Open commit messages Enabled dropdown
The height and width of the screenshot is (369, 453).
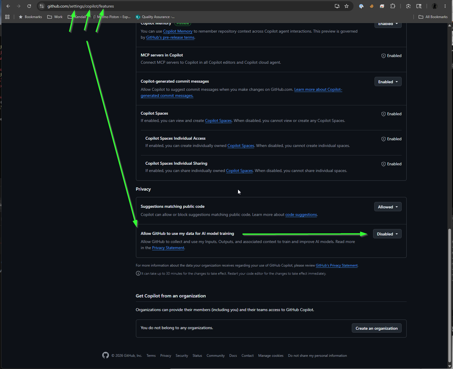pyautogui.click(x=388, y=82)
